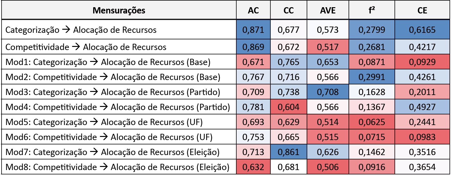Select the Mod8 Competitividade (Eleição) row label
Viewport: 452px width, 176px height.
point(118,167)
